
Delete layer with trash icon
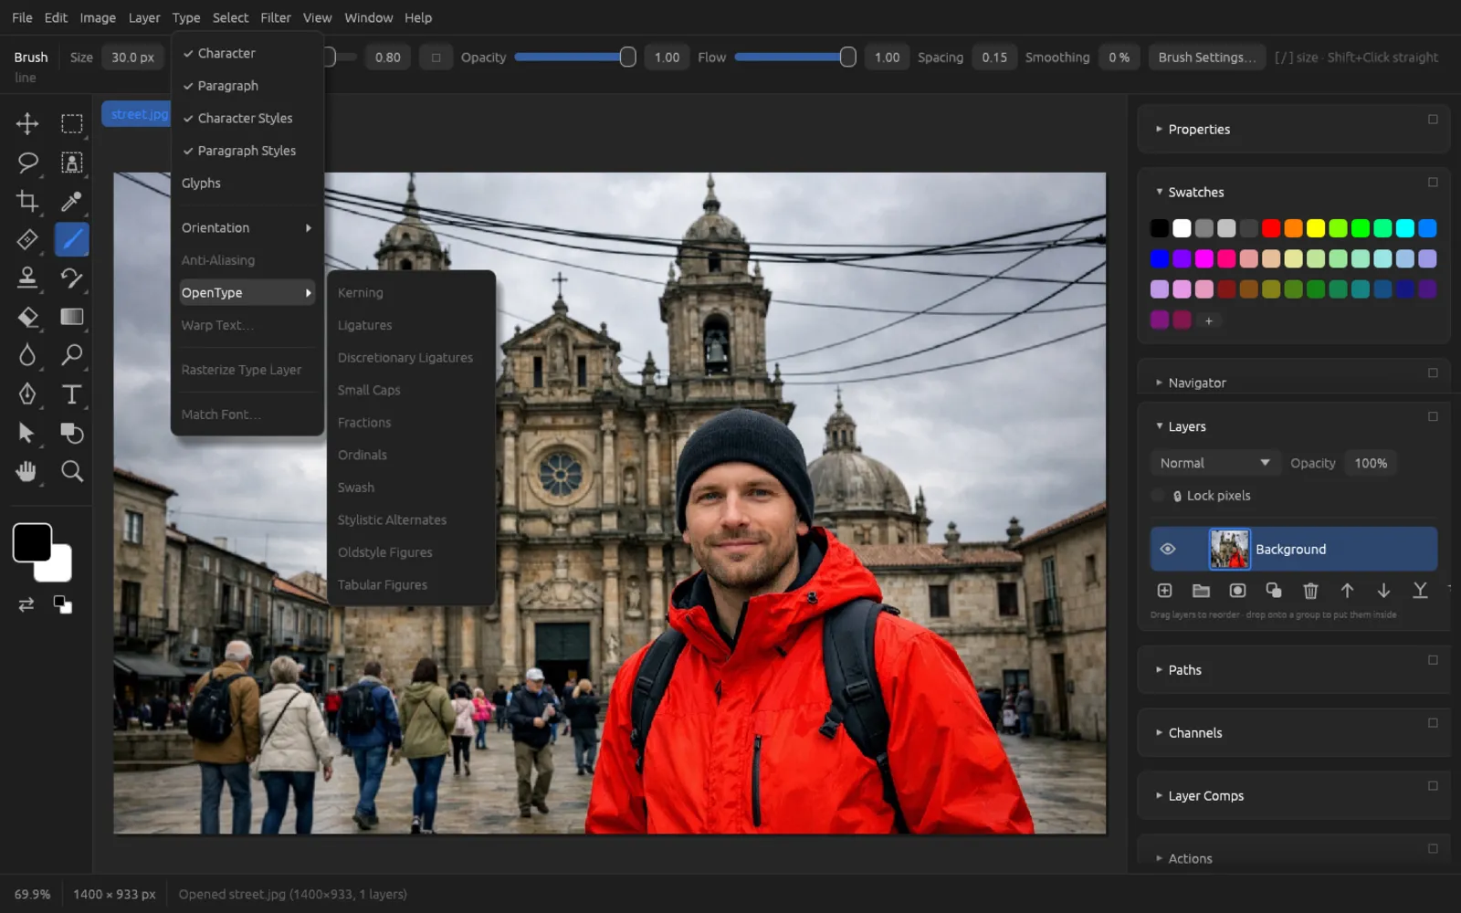click(1310, 591)
